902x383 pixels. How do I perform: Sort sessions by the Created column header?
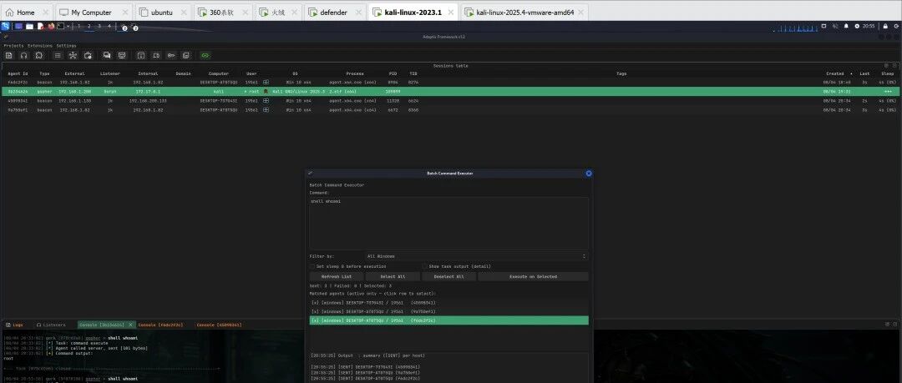[x=834, y=73]
